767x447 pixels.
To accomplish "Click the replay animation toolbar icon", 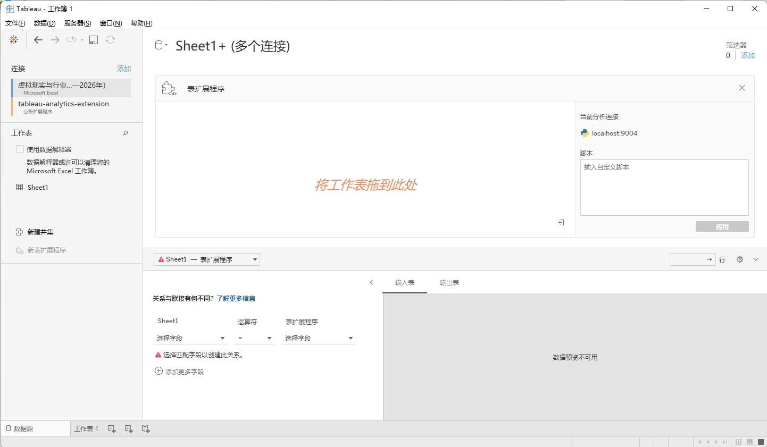I will tap(71, 40).
